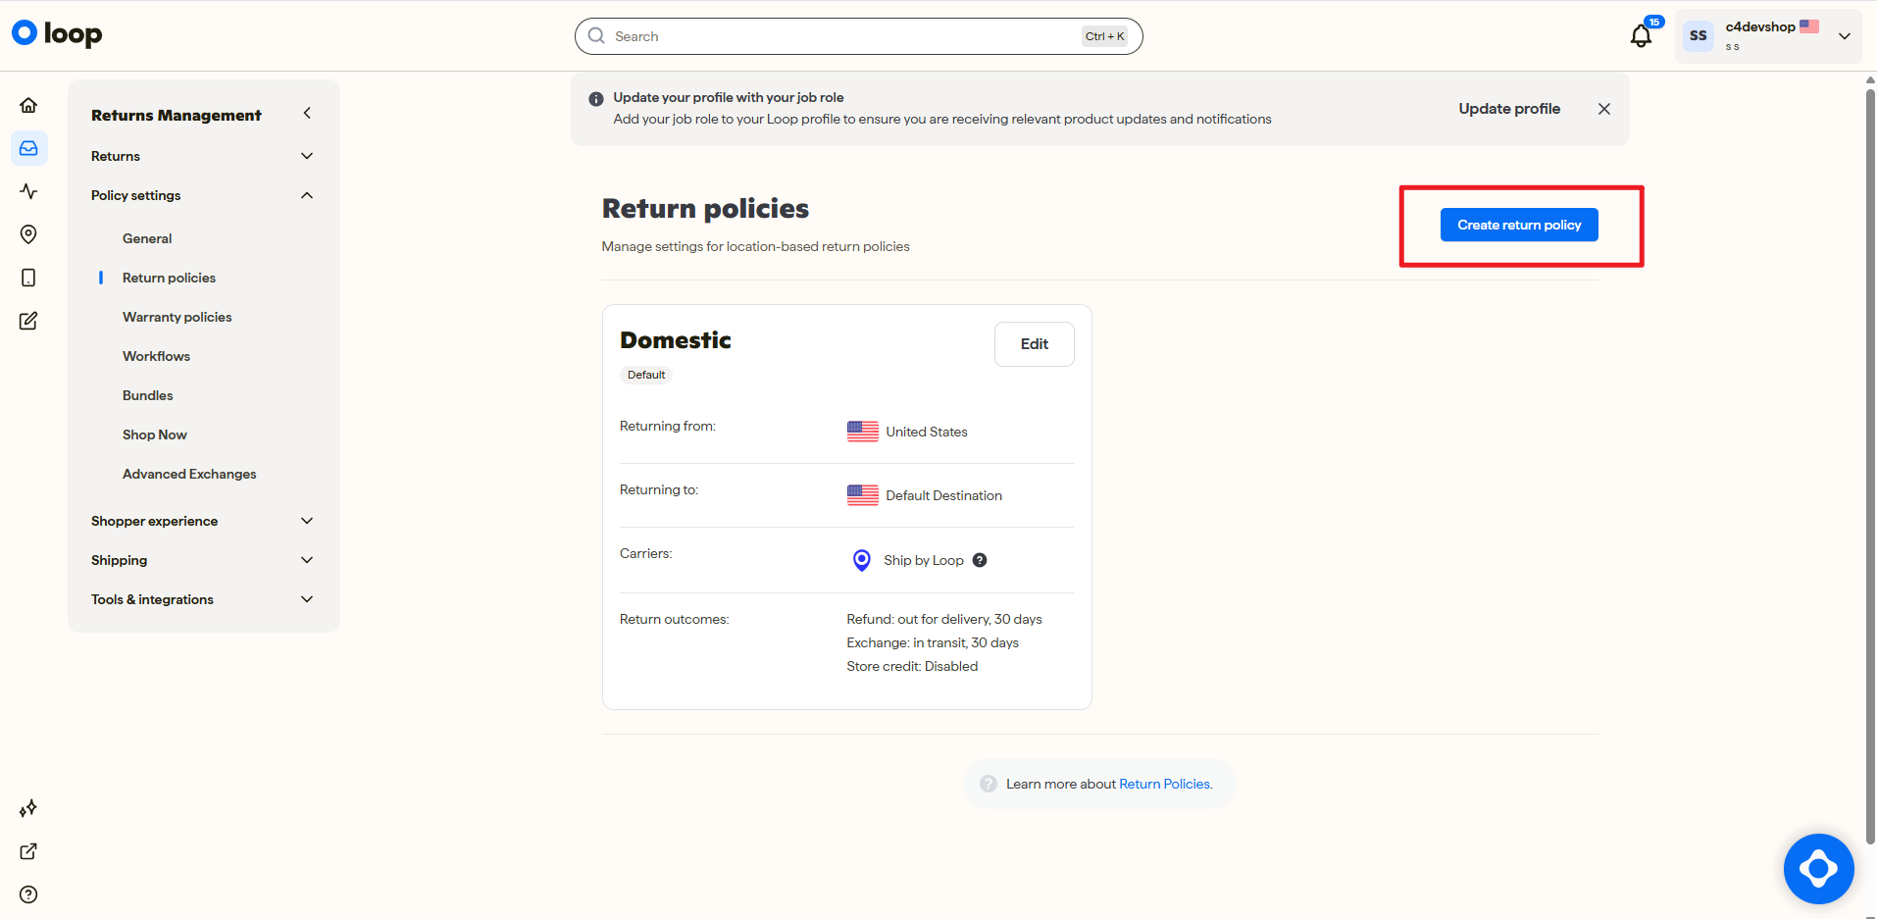Open the mobile device sidebar icon
The width and height of the screenshot is (1877, 919).
28,278
